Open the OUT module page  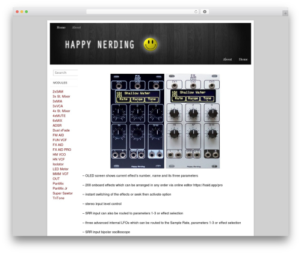click(x=56, y=178)
